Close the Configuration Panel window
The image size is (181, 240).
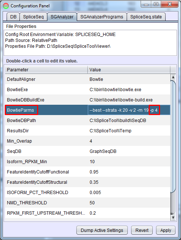(170, 4)
